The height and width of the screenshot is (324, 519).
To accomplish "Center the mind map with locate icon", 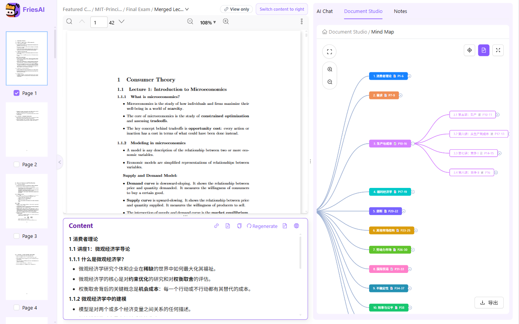I will click(x=469, y=50).
